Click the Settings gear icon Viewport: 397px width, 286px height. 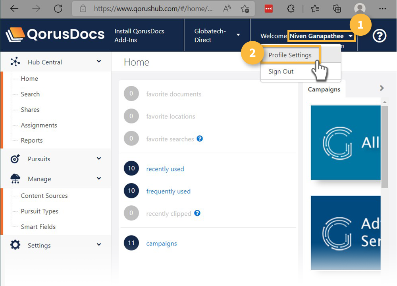(15, 245)
